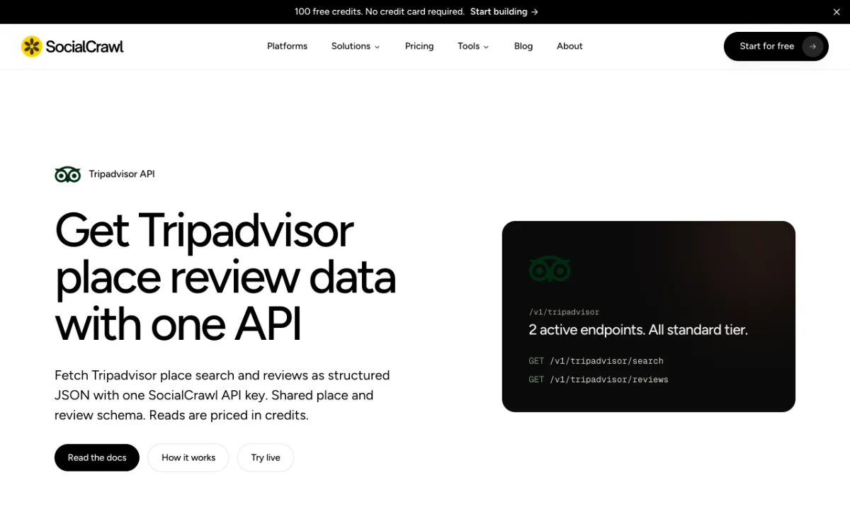The height and width of the screenshot is (531, 850).
Task: Click the arrow icon in Start for free
Action: pyautogui.click(x=812, y=47)
